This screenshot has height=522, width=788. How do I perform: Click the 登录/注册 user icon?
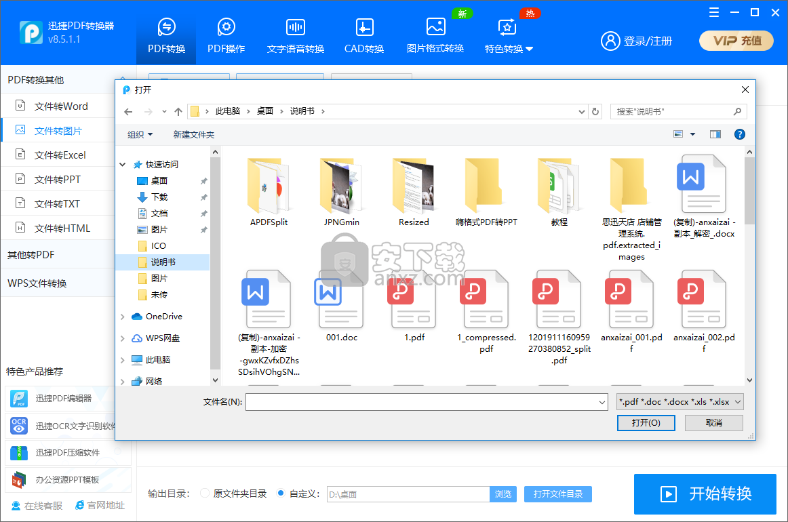pyautogui.click(x=610, y=41)
